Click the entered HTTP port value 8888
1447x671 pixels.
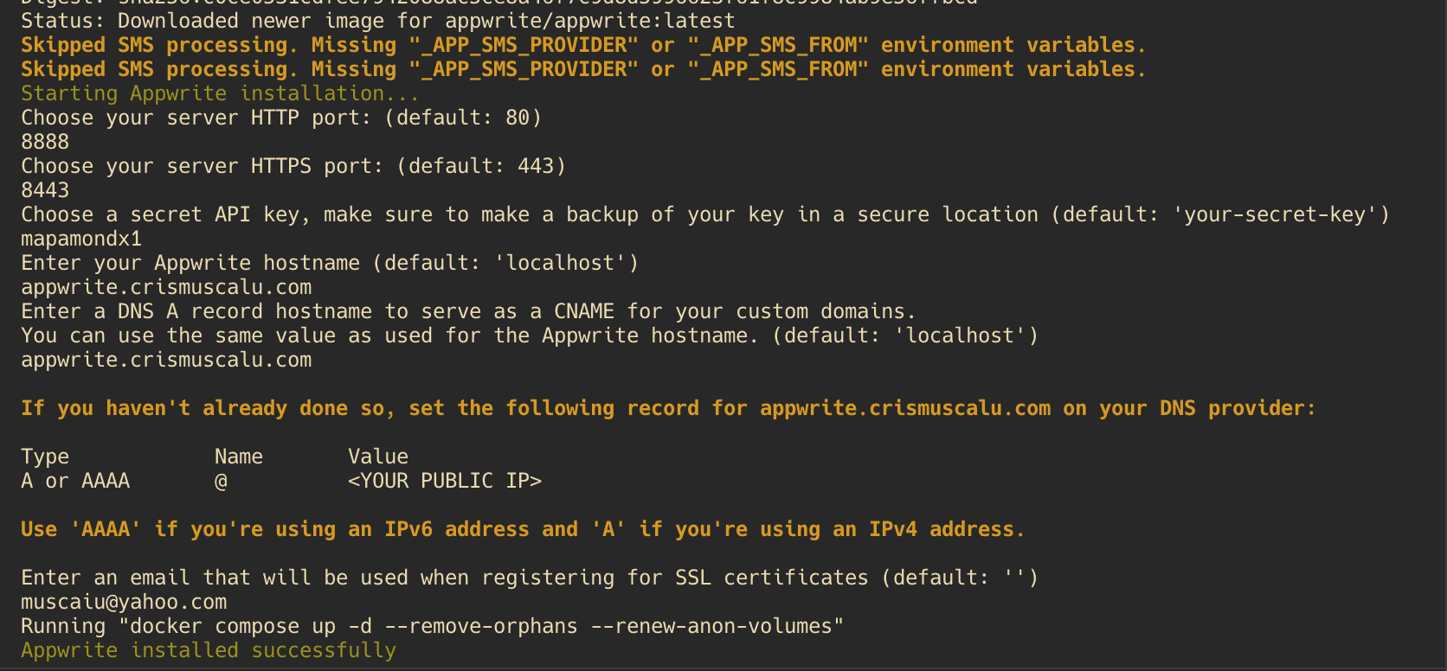point(45,142)
